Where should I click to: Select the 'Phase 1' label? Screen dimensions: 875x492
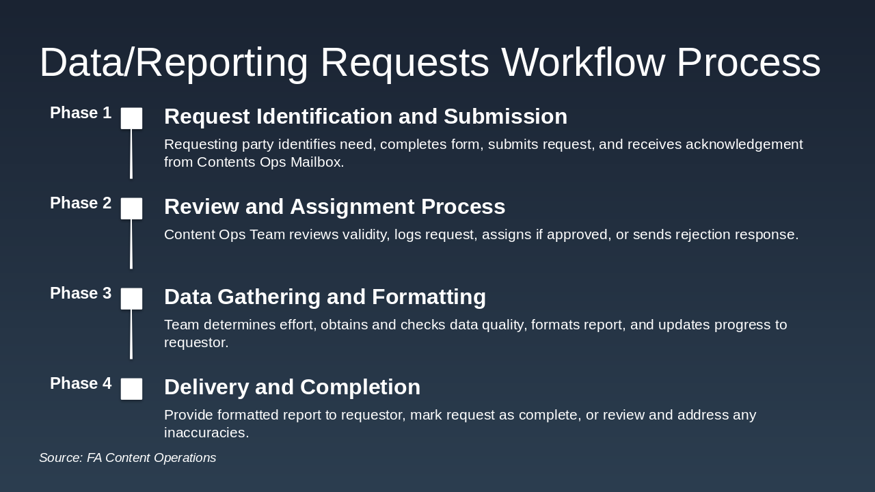tap(81, 113)
